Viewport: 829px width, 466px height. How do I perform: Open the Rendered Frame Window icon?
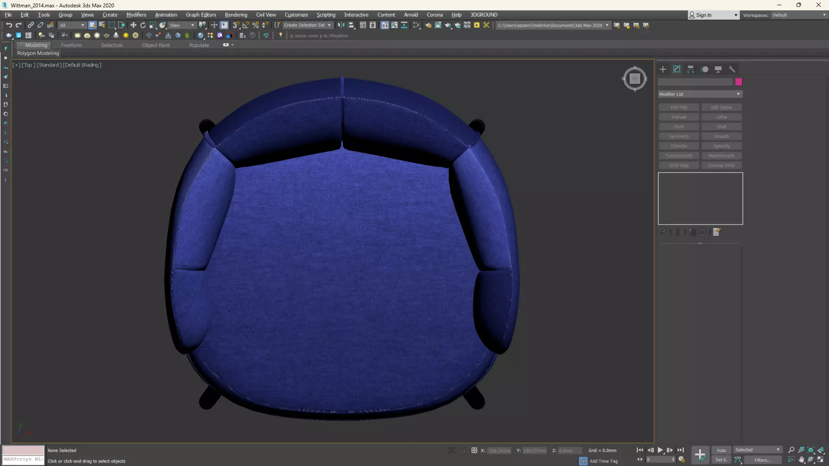[438, 25]
